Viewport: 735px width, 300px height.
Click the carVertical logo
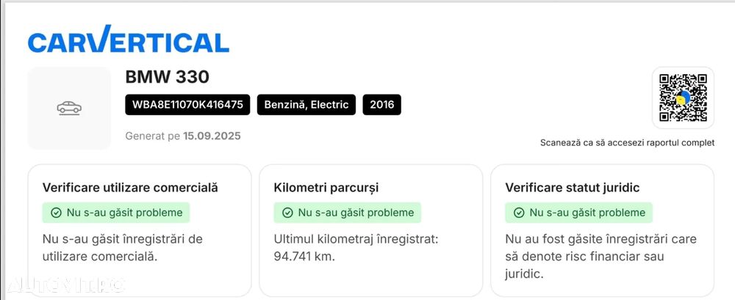(x=129, y=40)
